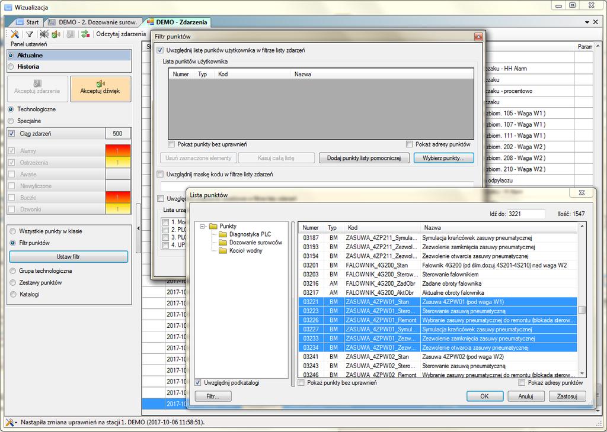Click the Ustaw filtr button

pos(69,257)
